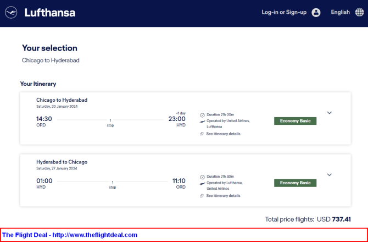
Task: Click the return Economy Basic badge
Action: (295, 183)
